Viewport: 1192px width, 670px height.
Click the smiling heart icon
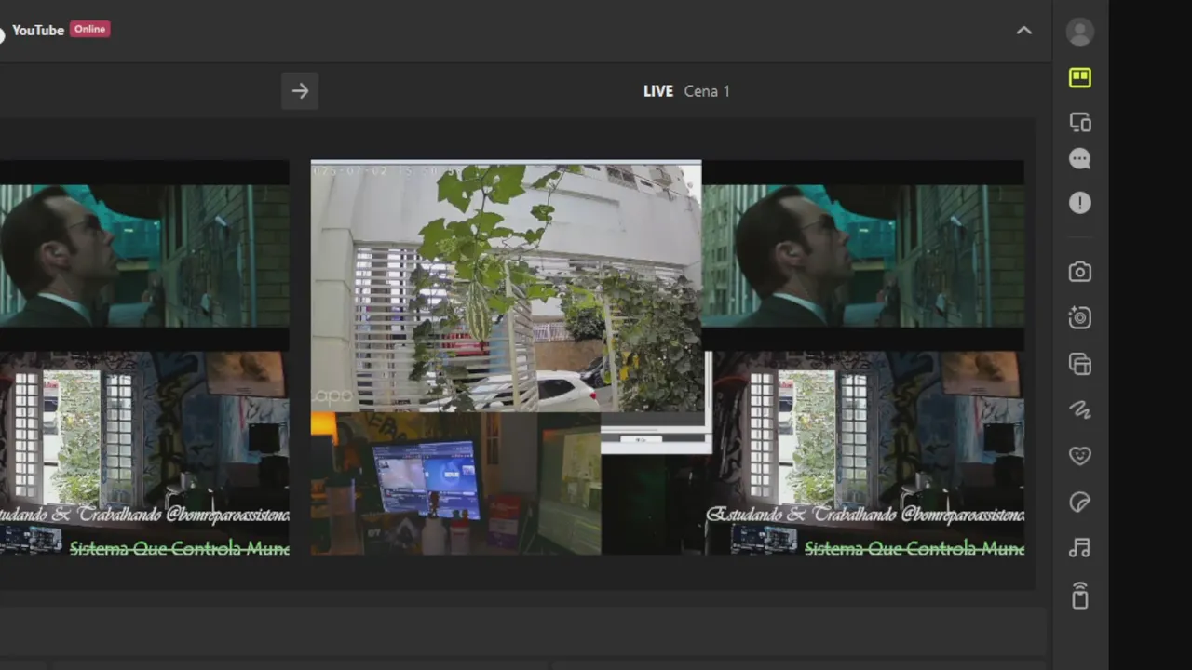[1079, 456]
